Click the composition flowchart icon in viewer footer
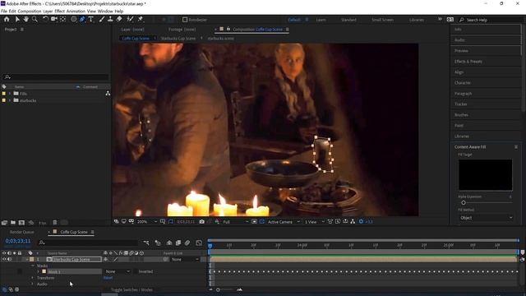 click(353, 221)
